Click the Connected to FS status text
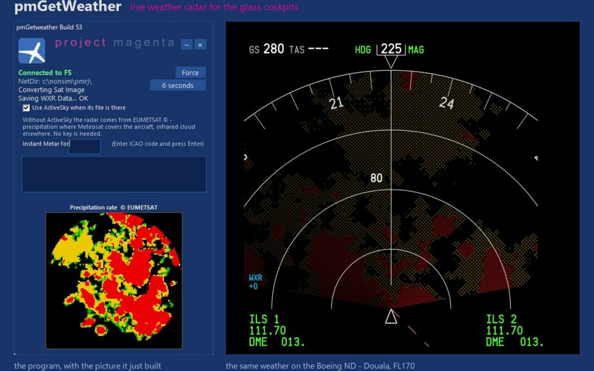594x371 pixels. coord(45,73)
